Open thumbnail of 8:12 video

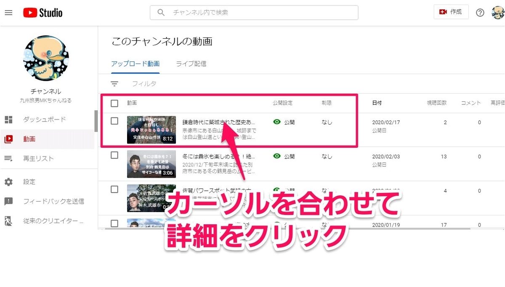click(x=151, y=130)
